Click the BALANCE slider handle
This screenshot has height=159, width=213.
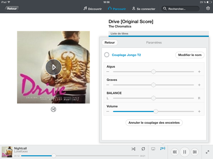click(153, 98)
